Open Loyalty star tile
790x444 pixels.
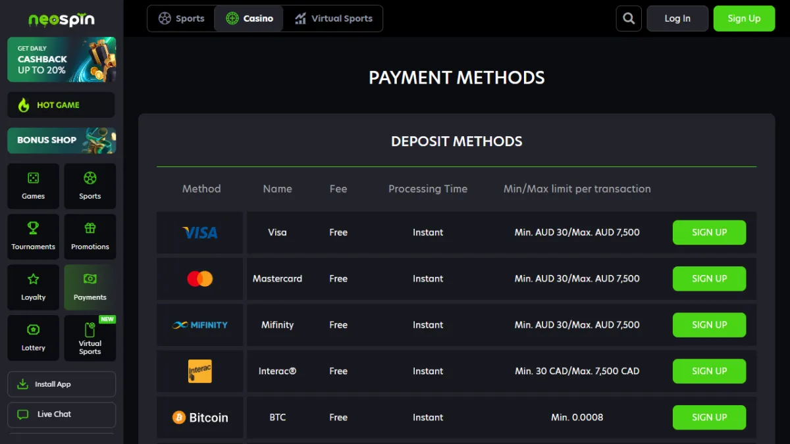coord(33,287)
